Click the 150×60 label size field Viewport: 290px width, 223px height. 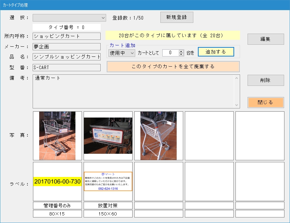(108, 214)
